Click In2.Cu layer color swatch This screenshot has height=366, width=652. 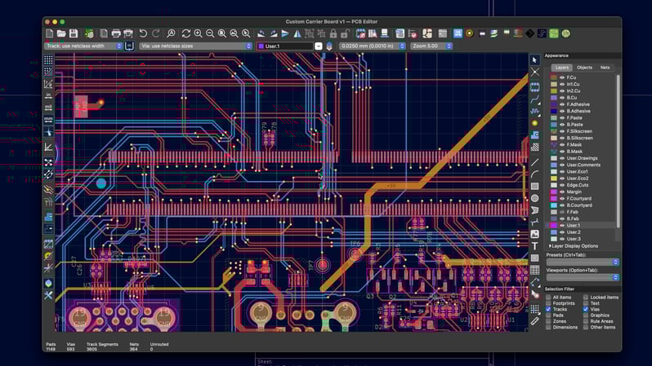tap(554, 90)
